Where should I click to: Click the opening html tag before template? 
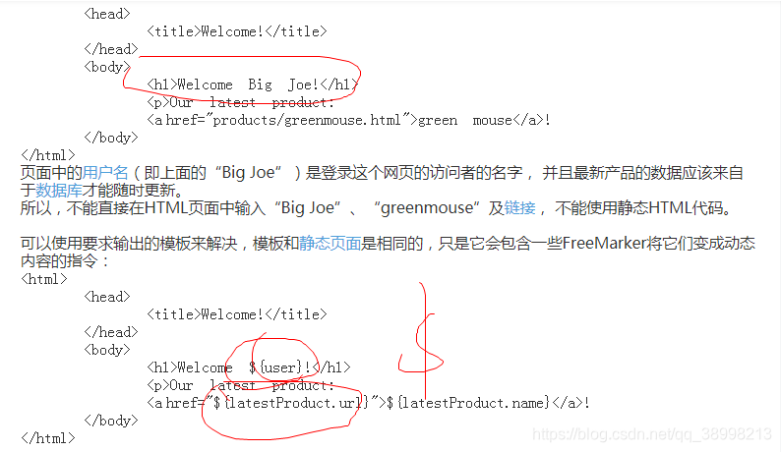point(44,279)
